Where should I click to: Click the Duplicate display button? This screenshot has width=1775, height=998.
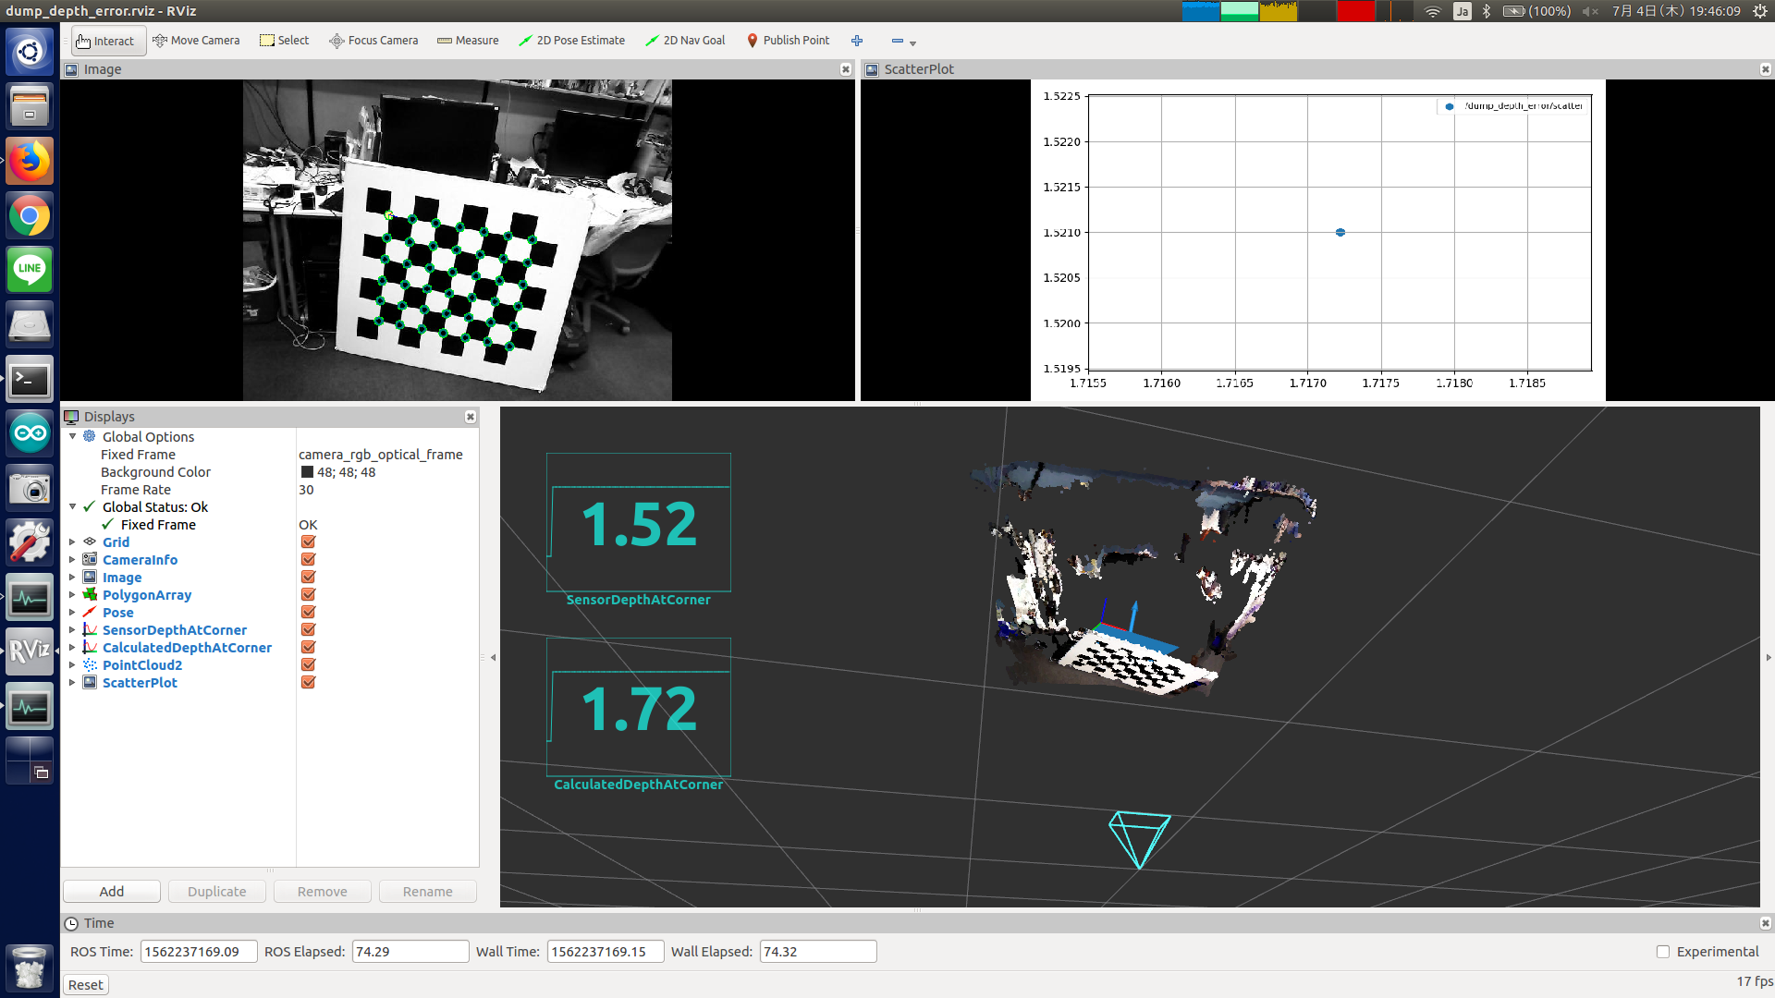pos(217,892)
